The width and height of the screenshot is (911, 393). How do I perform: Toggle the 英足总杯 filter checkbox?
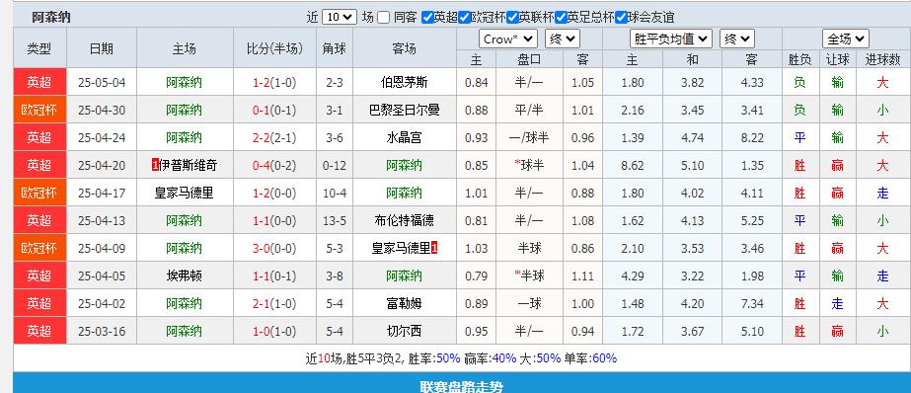[x=561, y=18]
